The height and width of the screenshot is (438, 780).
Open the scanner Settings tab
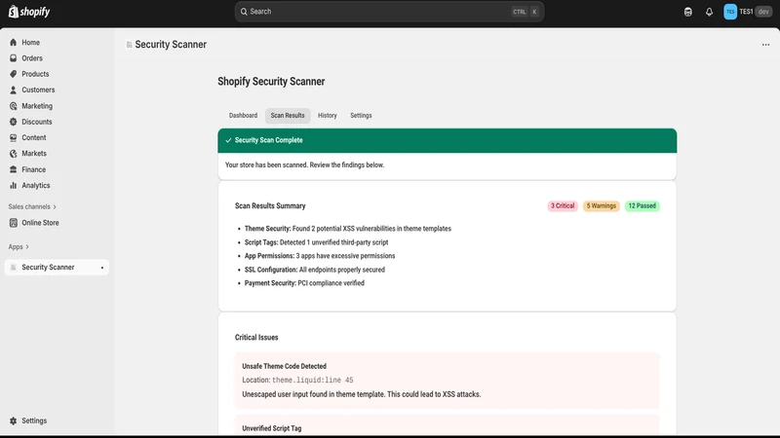pyautogui.click(x=361, y=115)
